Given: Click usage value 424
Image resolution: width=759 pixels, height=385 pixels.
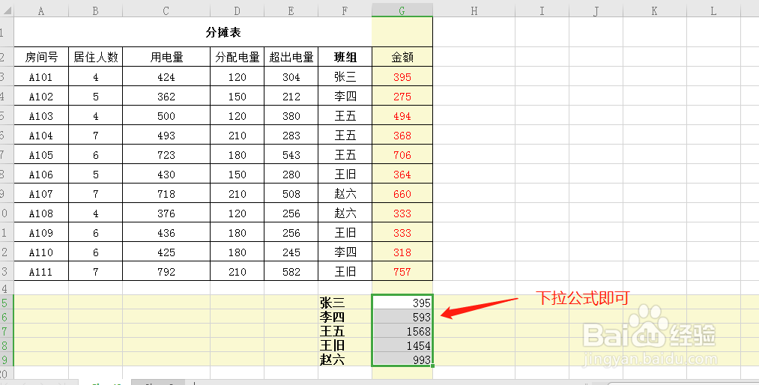Looking at the screenshot, I should pos(166,77).
